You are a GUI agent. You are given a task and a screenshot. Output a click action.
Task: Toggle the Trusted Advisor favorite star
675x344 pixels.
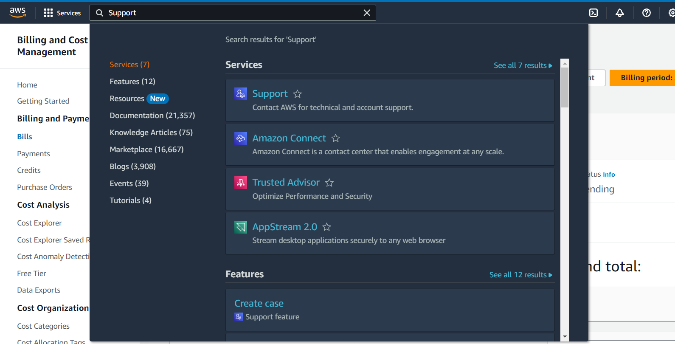329,183
